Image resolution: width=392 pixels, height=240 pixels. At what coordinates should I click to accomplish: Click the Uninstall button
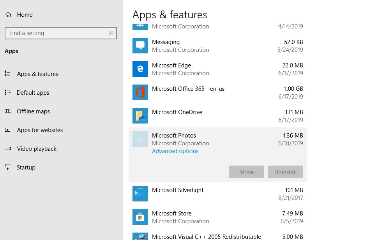tap(286, 172)
